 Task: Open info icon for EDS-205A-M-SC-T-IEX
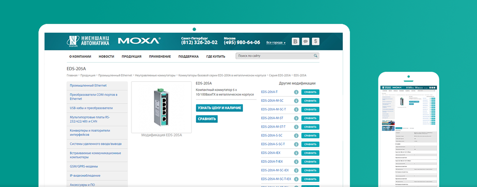(x=296, y=179)
